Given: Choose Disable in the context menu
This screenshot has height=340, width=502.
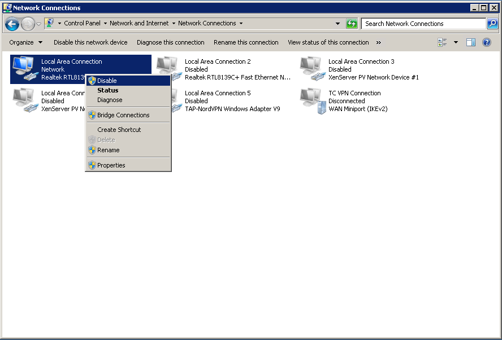Looking at the screenshot, I should tap(107, 81).
